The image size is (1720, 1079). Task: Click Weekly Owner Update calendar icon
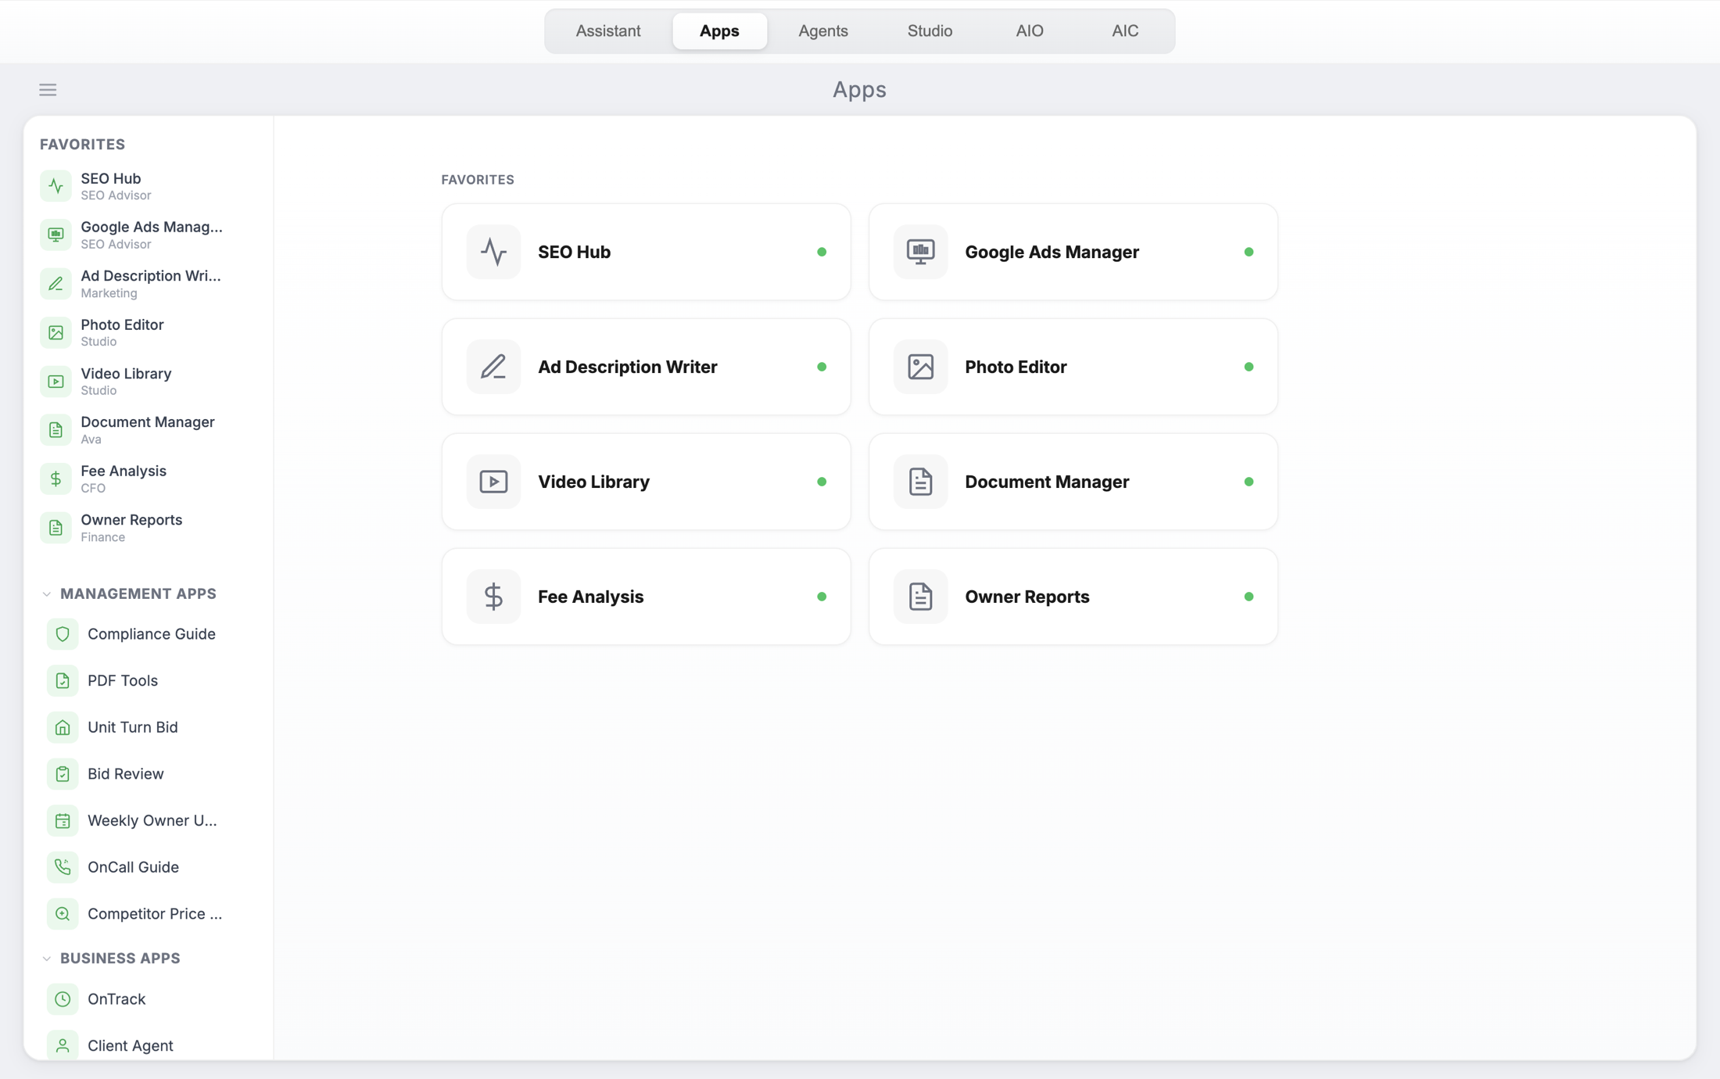(63, 820)
